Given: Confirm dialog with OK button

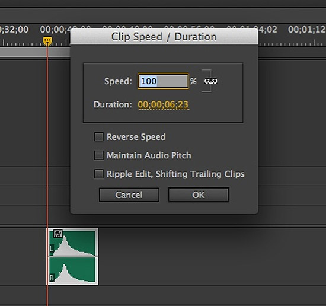Looking at the screenshot, I should click(199, 195).
